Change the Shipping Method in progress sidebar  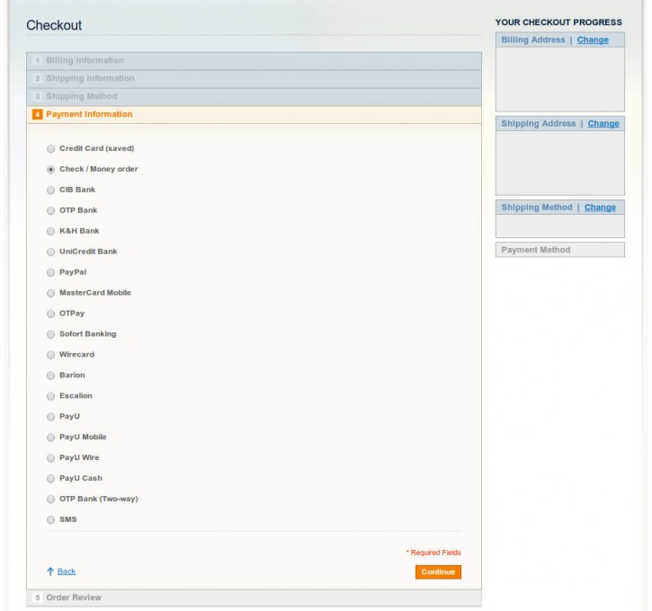pos(600,208)
